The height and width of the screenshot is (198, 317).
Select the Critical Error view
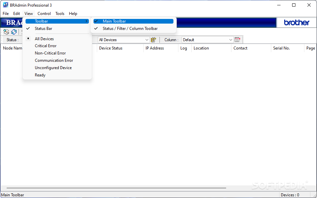(57, 46)
